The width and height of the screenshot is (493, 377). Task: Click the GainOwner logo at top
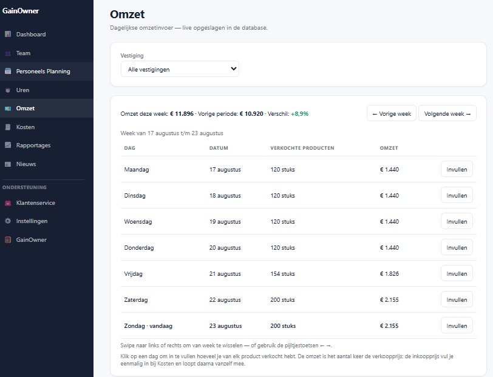pos(21,11)
